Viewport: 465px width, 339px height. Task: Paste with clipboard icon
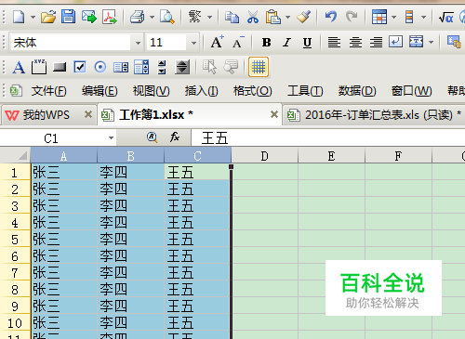point(273,17)
